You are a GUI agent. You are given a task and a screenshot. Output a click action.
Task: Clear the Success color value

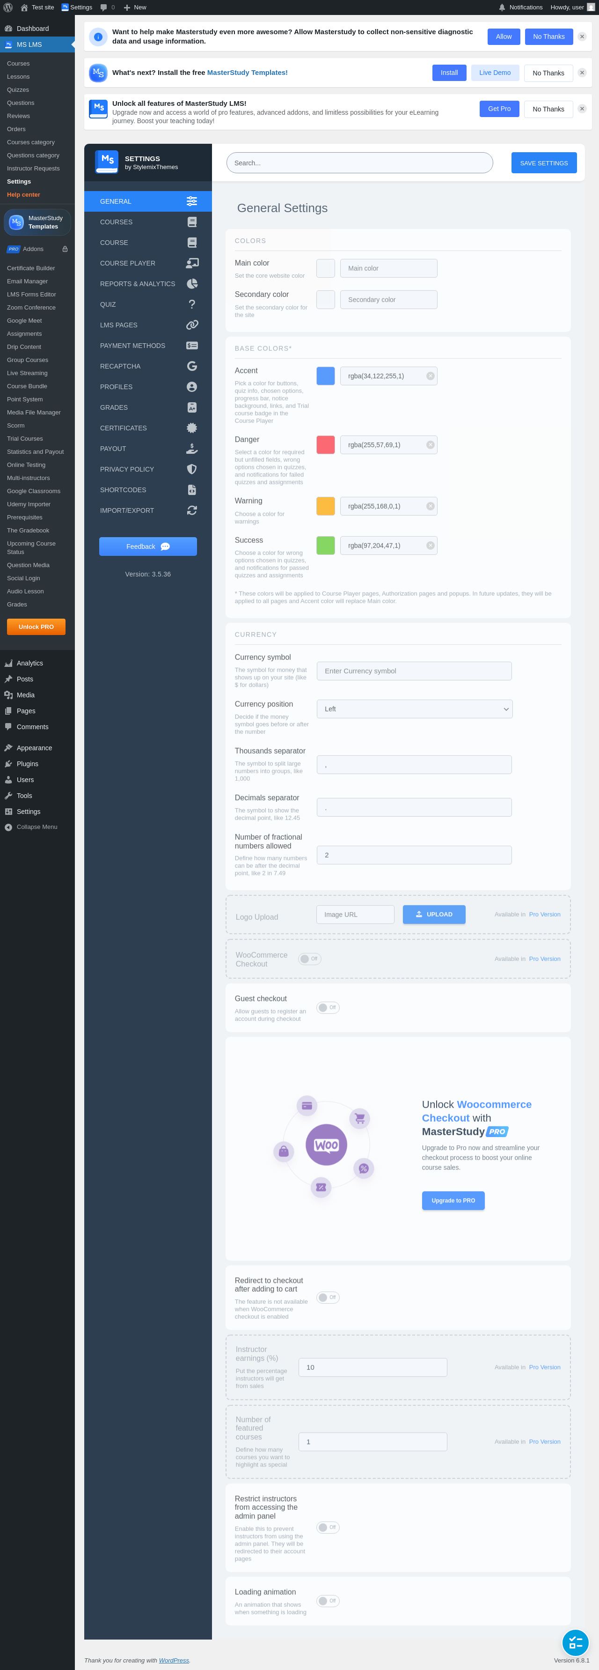pyautogui.click(x=430, y=545)
